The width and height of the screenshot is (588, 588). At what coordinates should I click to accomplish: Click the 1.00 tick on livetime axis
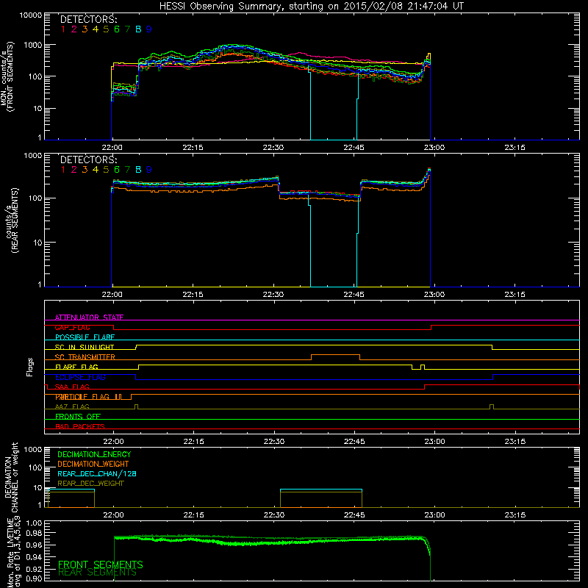pyautogui.click(x=35, y=523)
